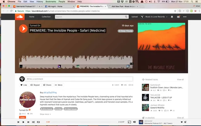This screenshot has width=201, height=126.
Task: Expand description with Show more
Action: click(x=45, y=114)
